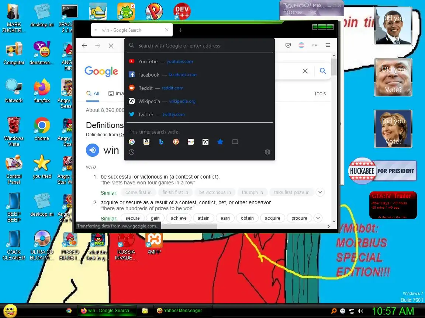This screenshot has height=318, width=425.
Task: Search this time with DuckDuckGo icon
Action: coord(176,142)
